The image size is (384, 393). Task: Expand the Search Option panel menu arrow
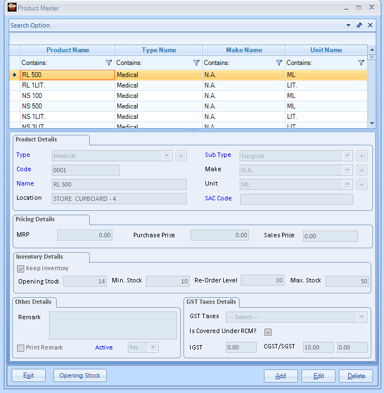tap(348, 25)
